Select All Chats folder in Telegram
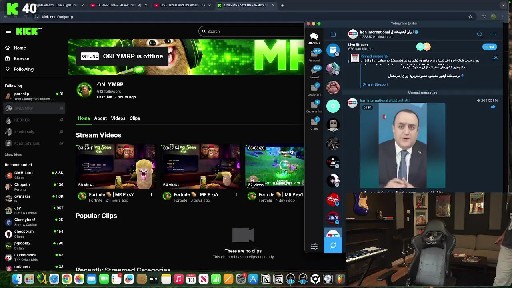 [x=314, y=39]
